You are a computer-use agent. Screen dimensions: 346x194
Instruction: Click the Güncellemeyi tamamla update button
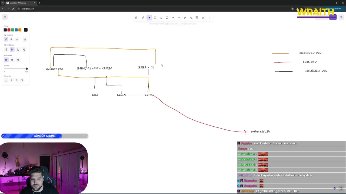334,9
